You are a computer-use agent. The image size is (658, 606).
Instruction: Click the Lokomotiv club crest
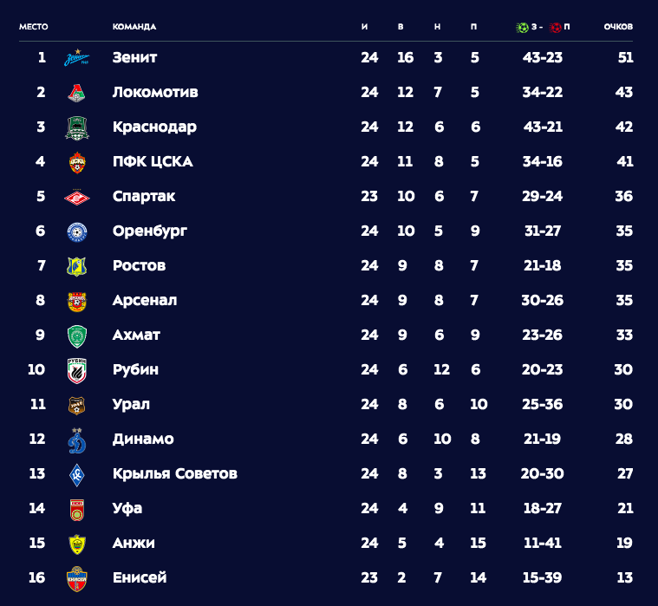[77, 93]
